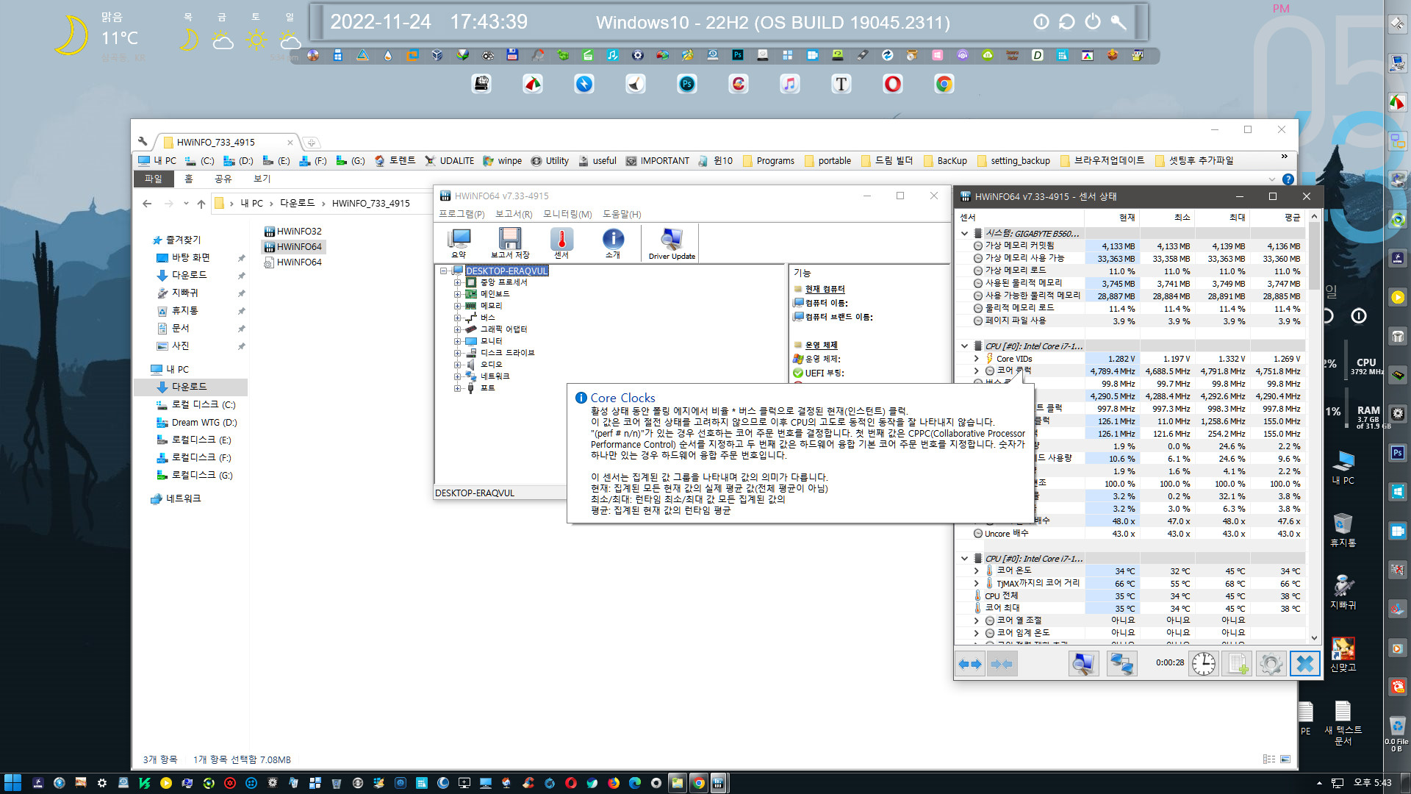Click the Explorer back navigation arrow
Screen dimensions: 1411x794
pyautogui.click(x=147, y=204)
